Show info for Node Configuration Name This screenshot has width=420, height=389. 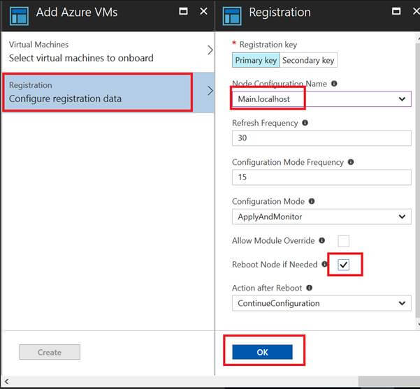(x=334, y=84)
